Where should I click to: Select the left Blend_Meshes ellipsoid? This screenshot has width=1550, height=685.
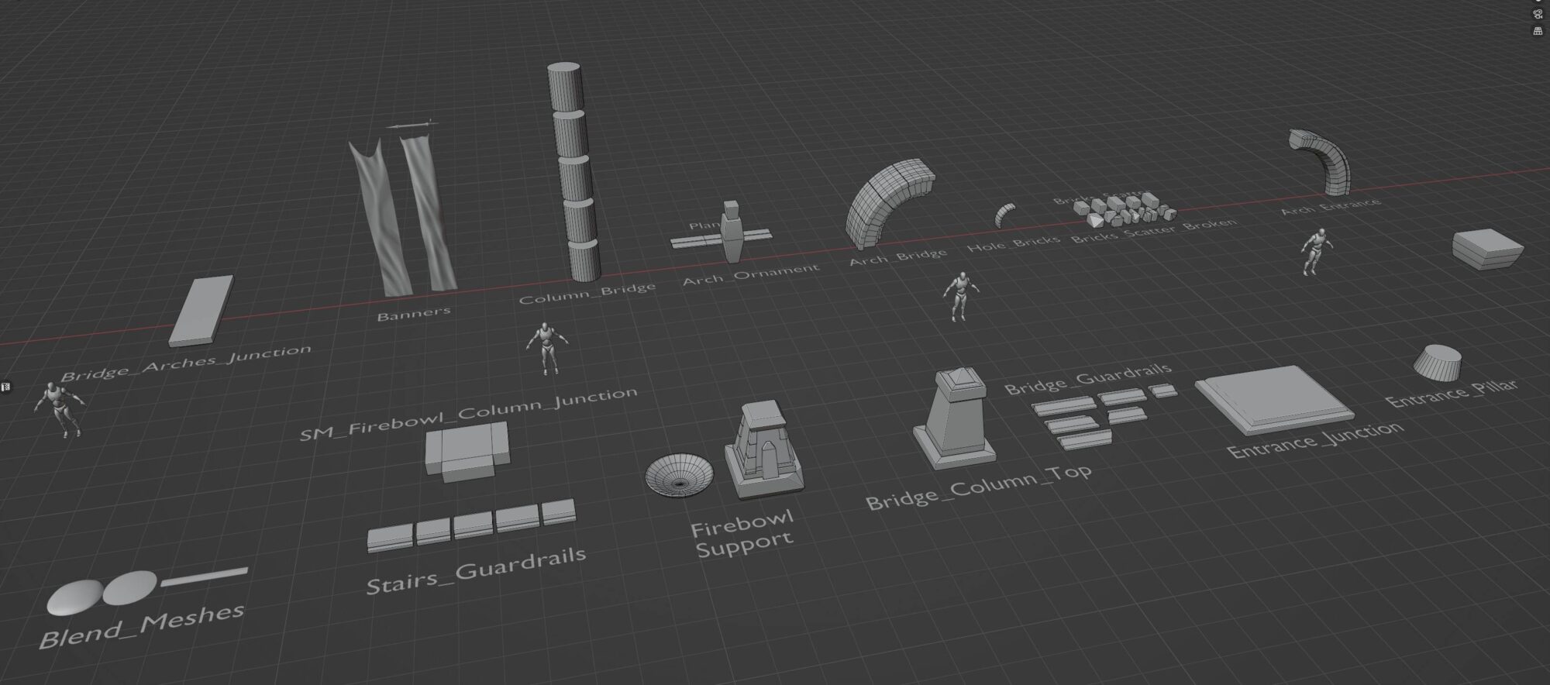click(x=76, y=598)
